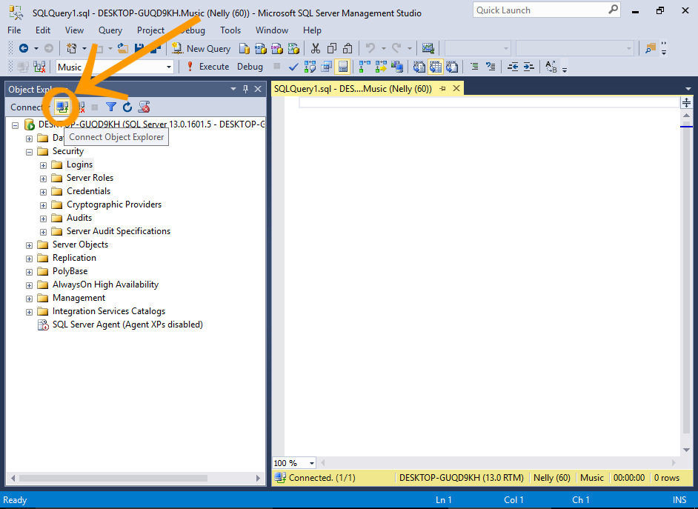Click the New Query button
The image size is (698, 509).
click(x=202, y=48)
